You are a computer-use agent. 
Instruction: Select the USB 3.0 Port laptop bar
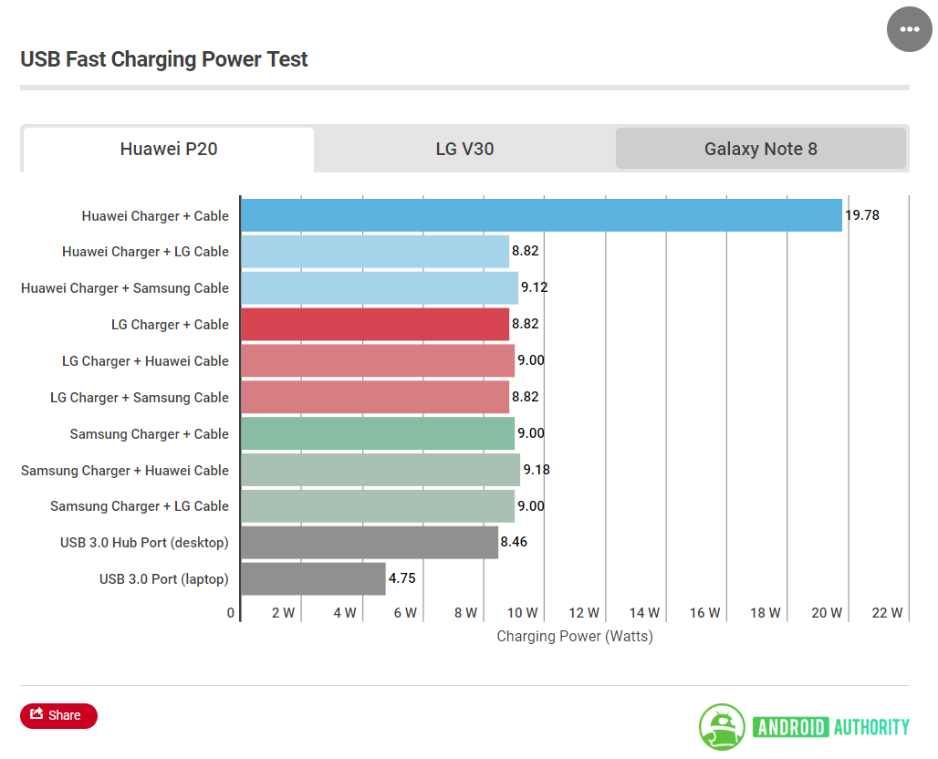point(314,579)
